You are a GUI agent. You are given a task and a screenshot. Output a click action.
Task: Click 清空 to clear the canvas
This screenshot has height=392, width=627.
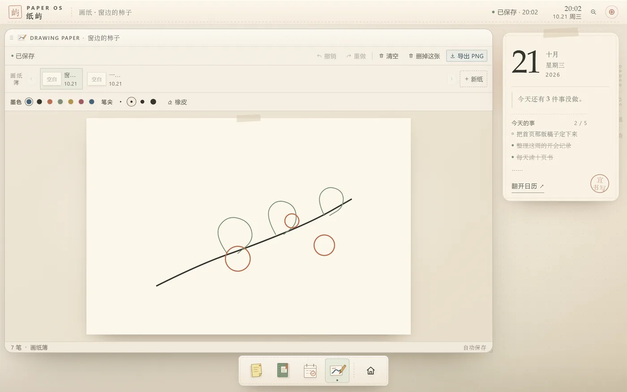[x=388, y=56]
